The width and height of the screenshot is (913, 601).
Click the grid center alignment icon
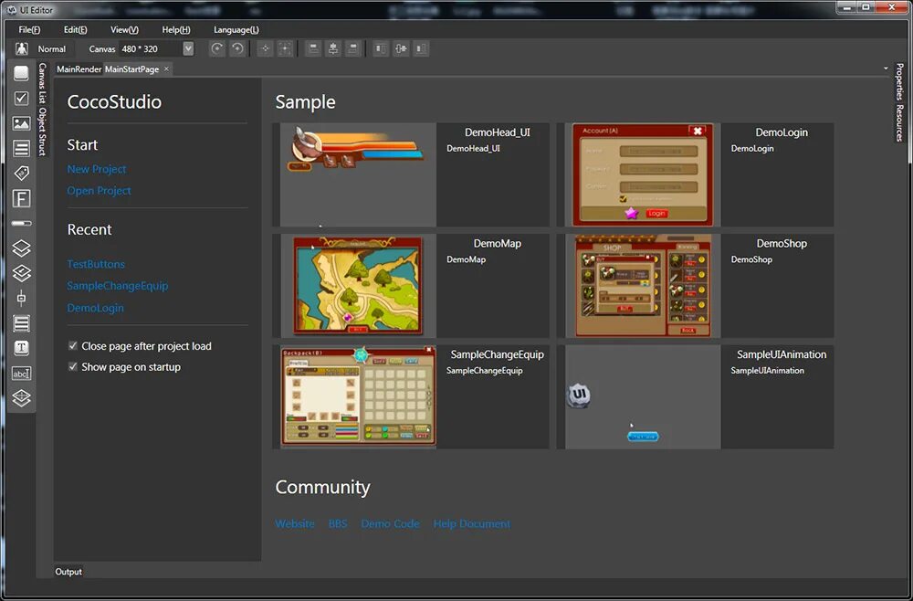285,49
